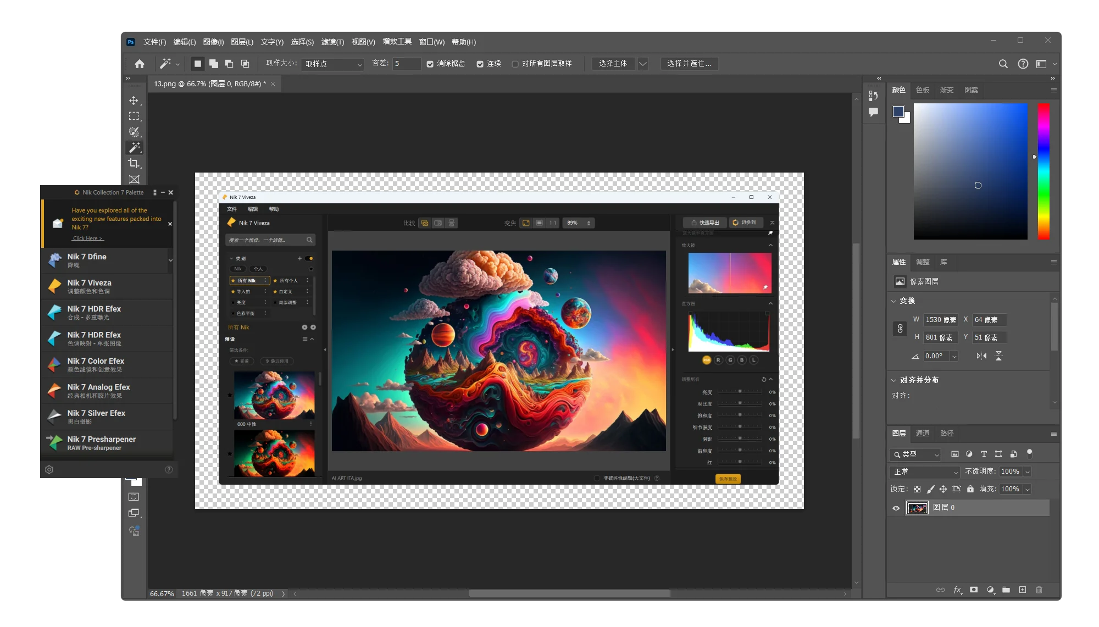Image resolution: width=1099 pixels, height=627 pixels.
Task: Toggle lock all padlock icon
Action: (970, 489)
